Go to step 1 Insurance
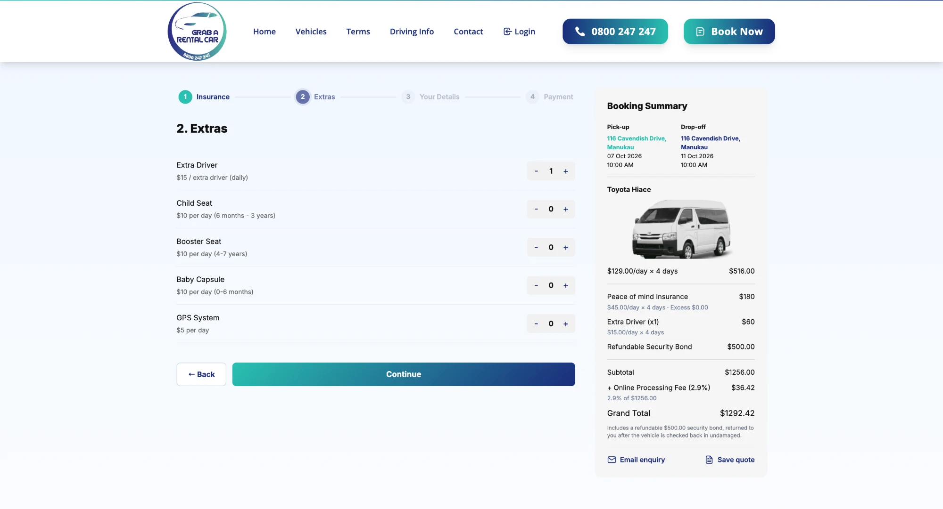943x509 pixels. point(204,97)
